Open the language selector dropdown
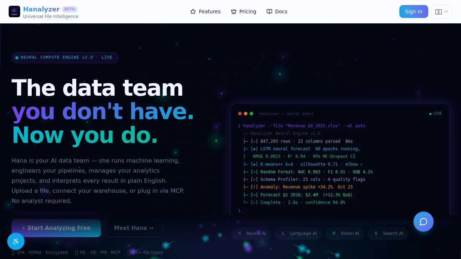 (x=442, y=12)
